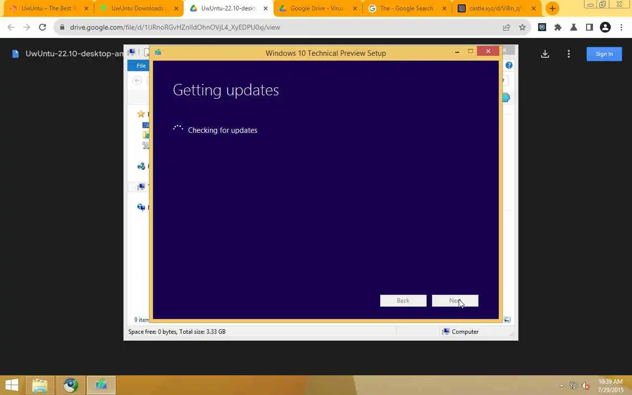
Task: Select the setup app on taskbar
Action: [101, 385]
